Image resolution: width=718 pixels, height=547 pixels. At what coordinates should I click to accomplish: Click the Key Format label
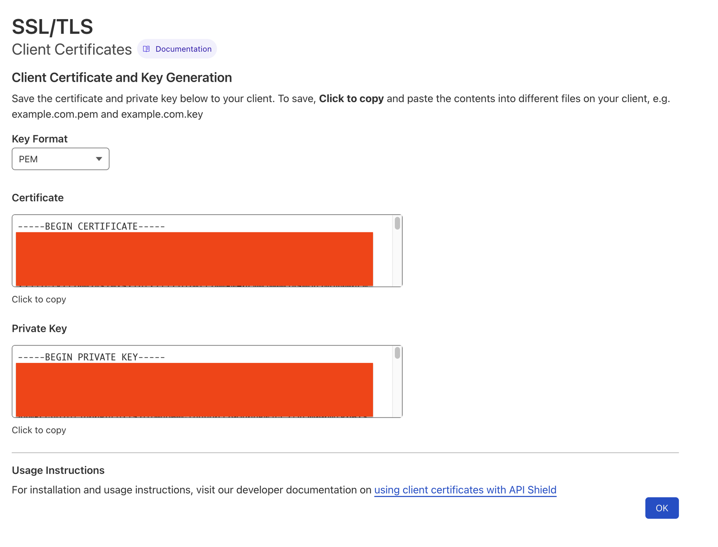40,139
